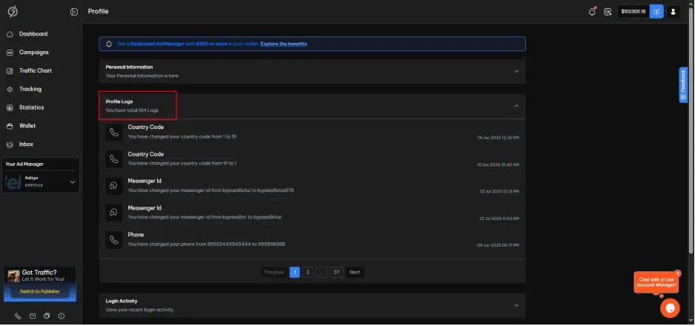Click timestamp '09 Jun 2025 05:17 PM'

pos(498,245)
